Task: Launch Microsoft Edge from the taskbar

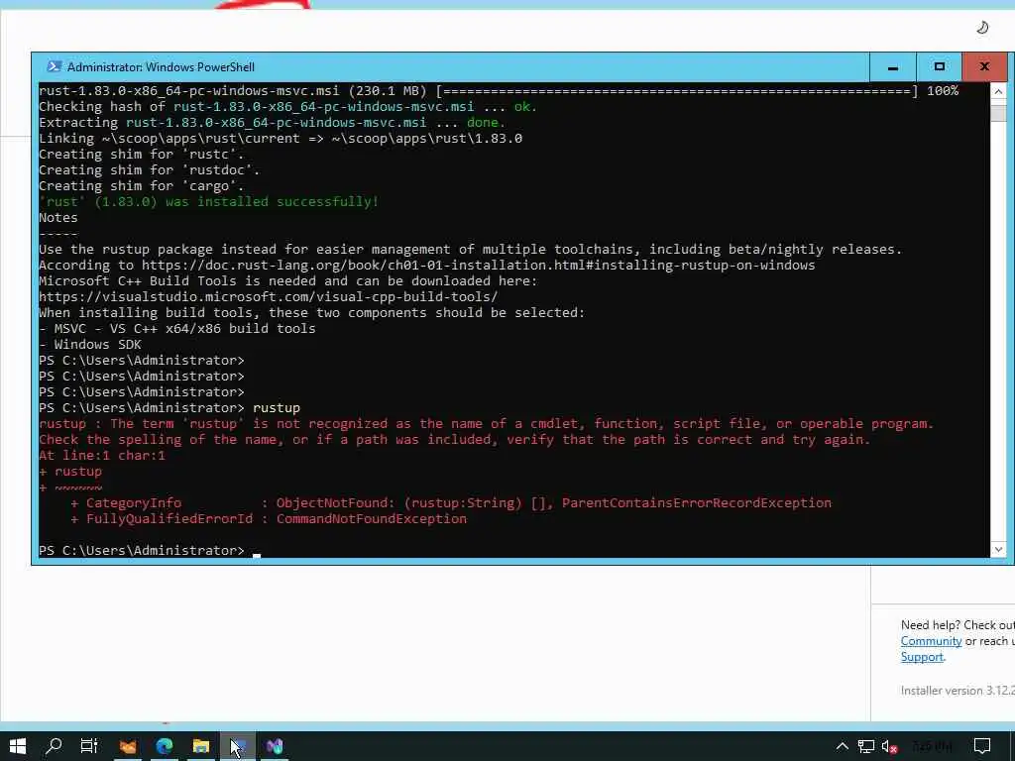Action: [x=165, y=746]
